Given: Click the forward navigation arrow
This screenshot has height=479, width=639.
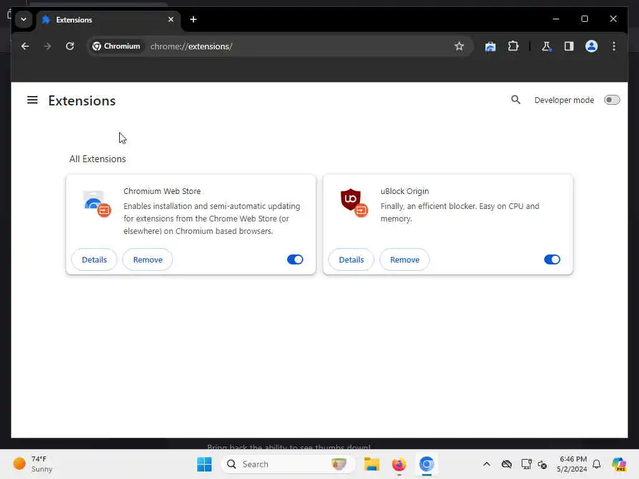Looking at the screenshot, I should tap(47, 46).
